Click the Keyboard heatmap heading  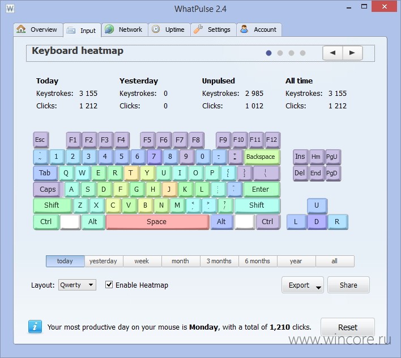point(78,50)
